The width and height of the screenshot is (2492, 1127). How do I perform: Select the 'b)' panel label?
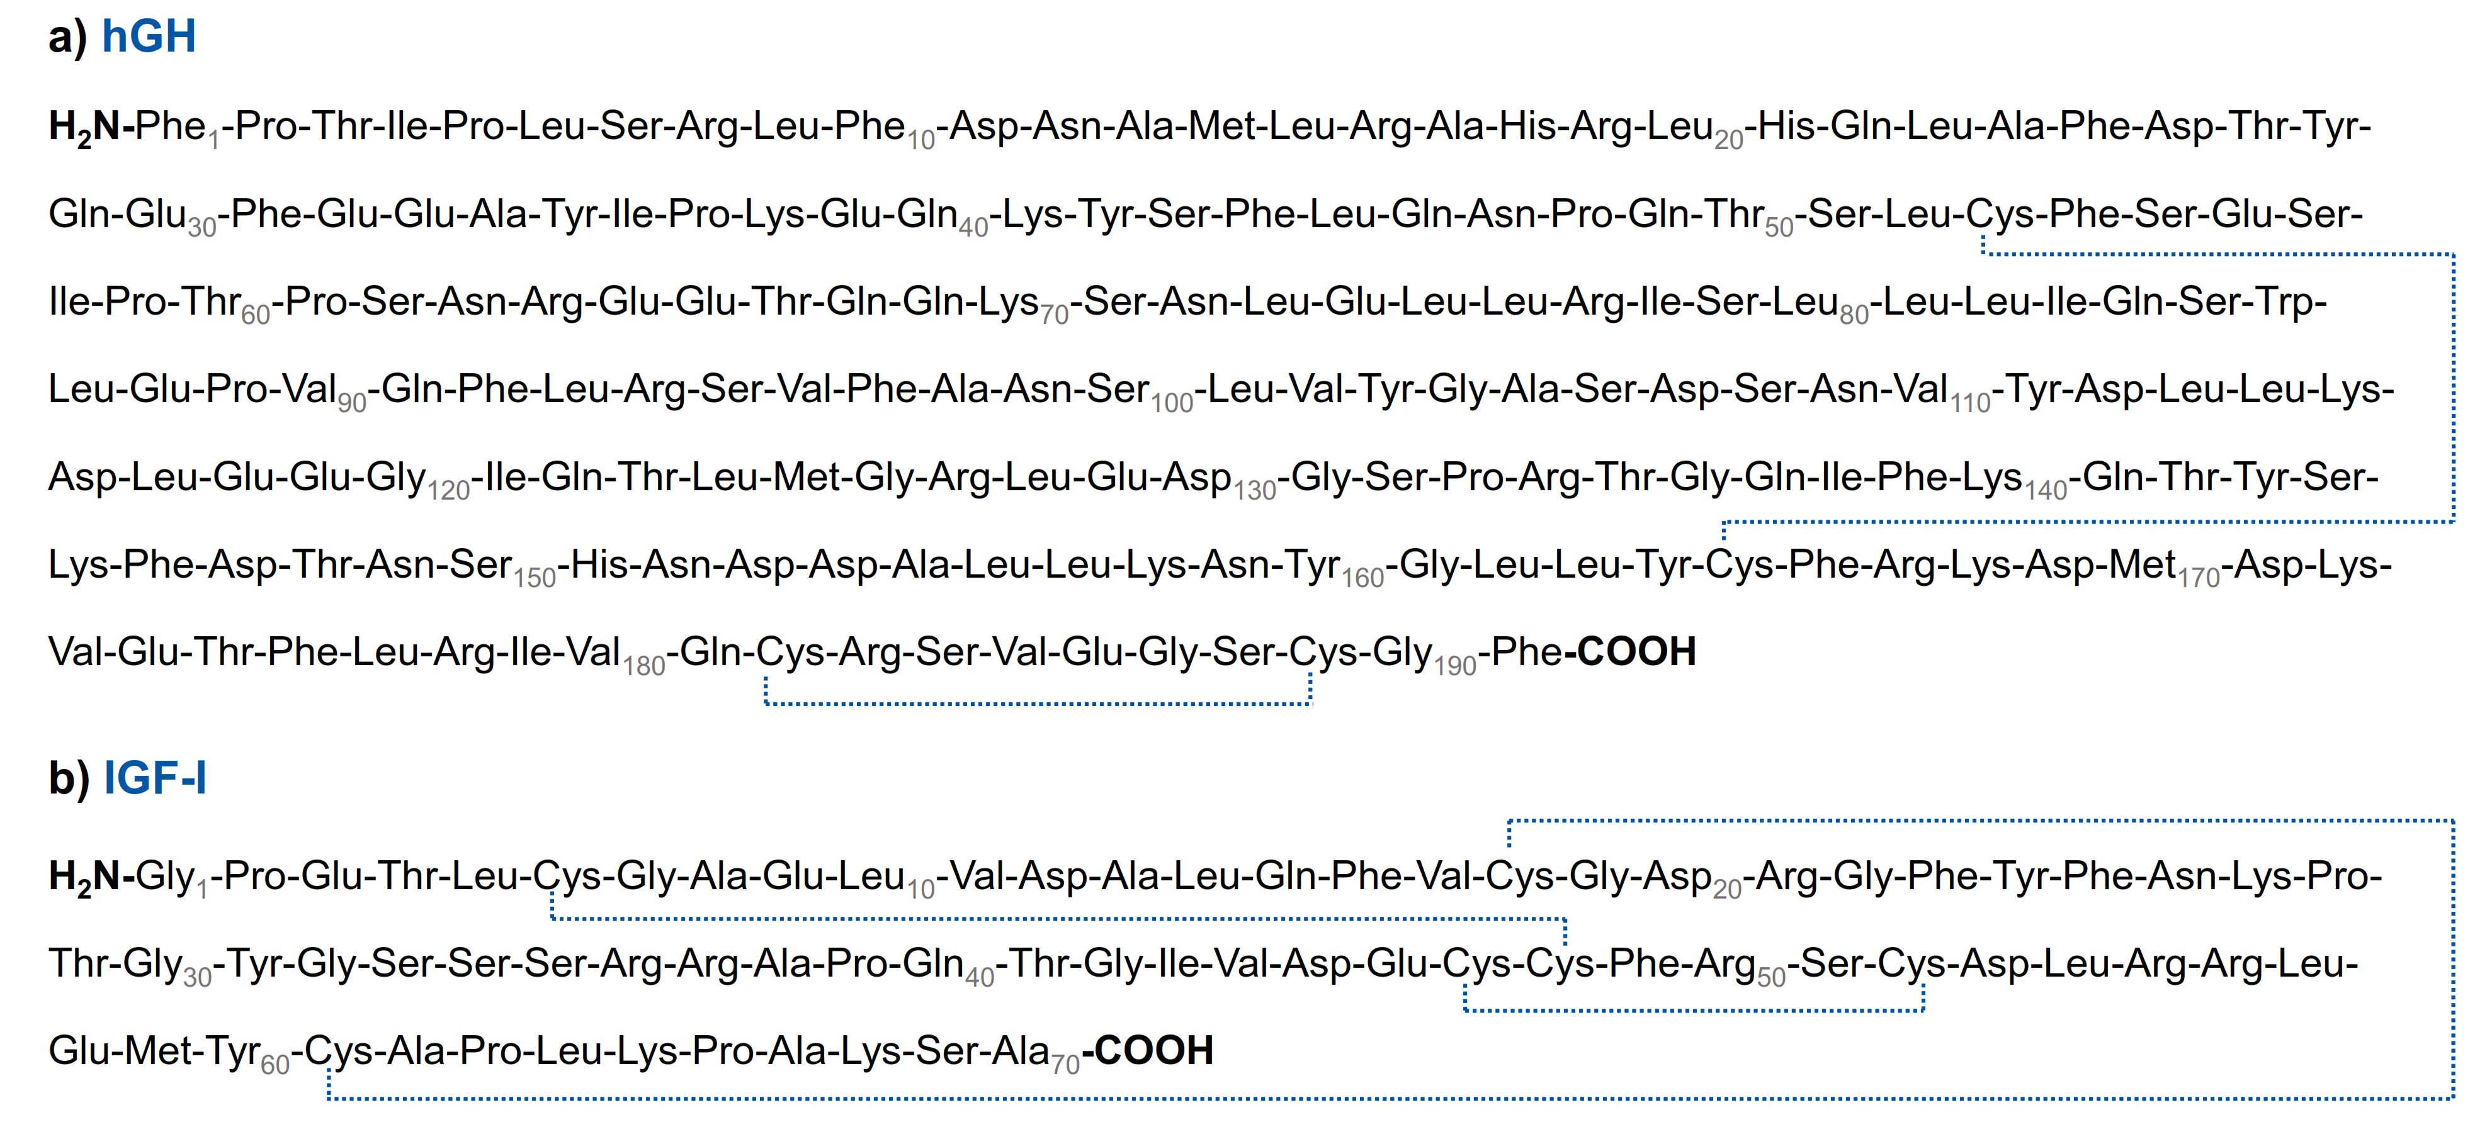point(69,779)
